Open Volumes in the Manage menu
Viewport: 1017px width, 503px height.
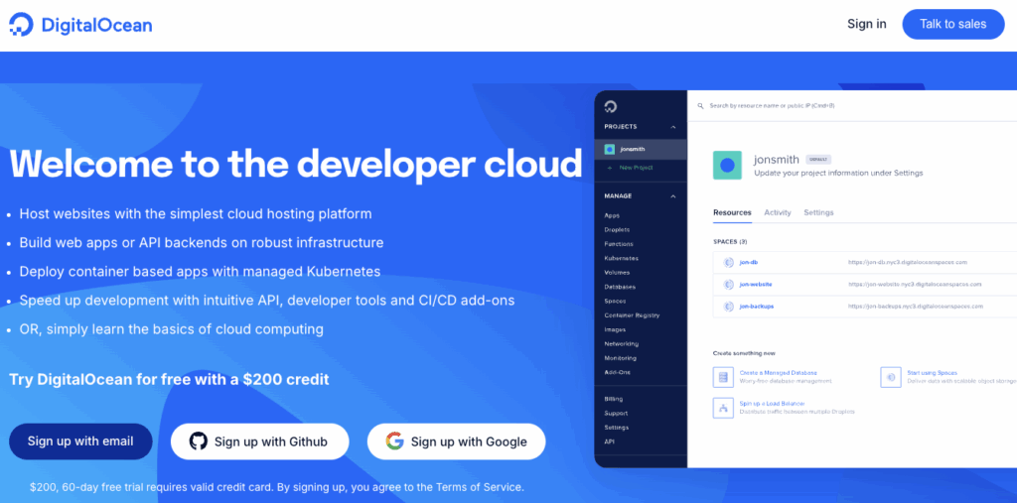coord(616,272)
